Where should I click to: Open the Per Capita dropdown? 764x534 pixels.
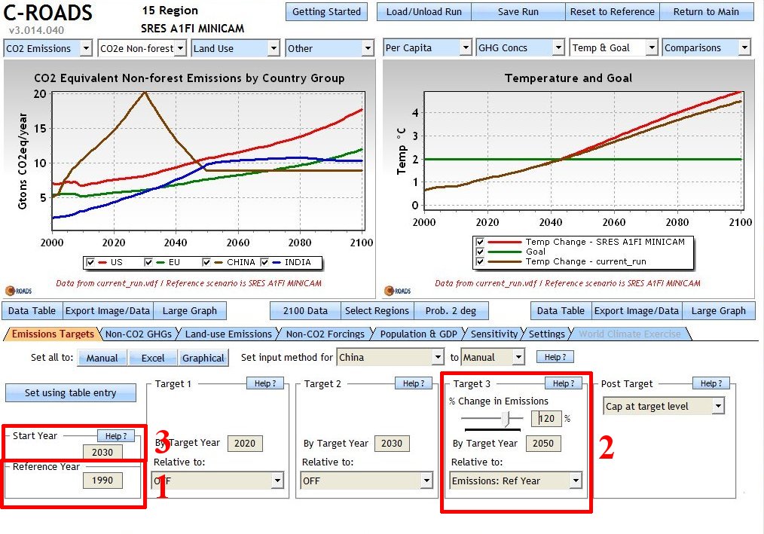point(427,47)
